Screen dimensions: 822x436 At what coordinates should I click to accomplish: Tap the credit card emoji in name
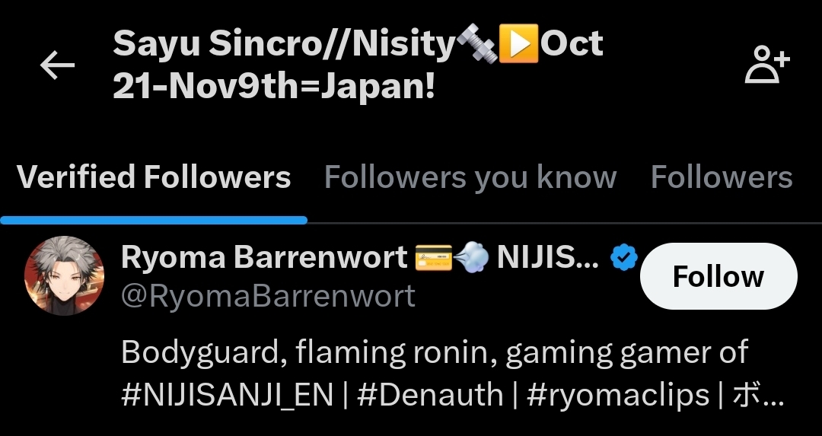[434, 259]
